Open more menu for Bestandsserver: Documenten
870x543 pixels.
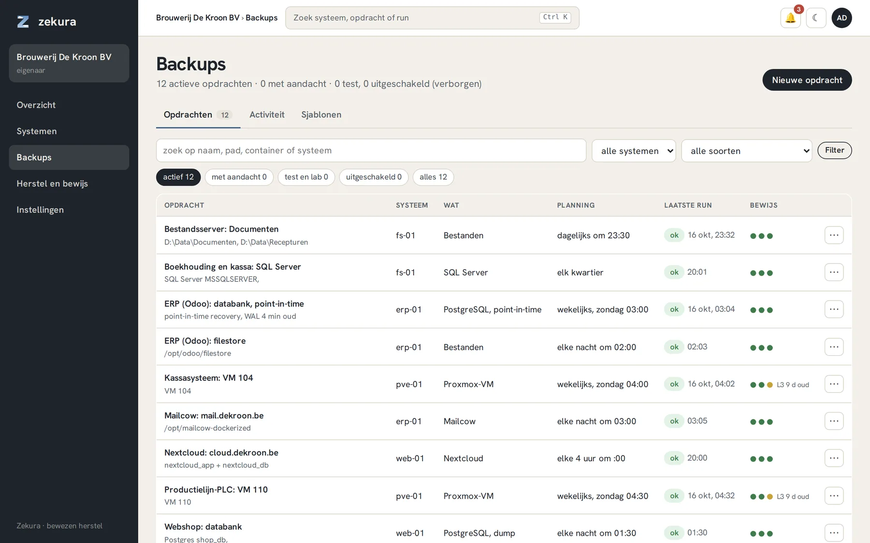click(834, 235)
